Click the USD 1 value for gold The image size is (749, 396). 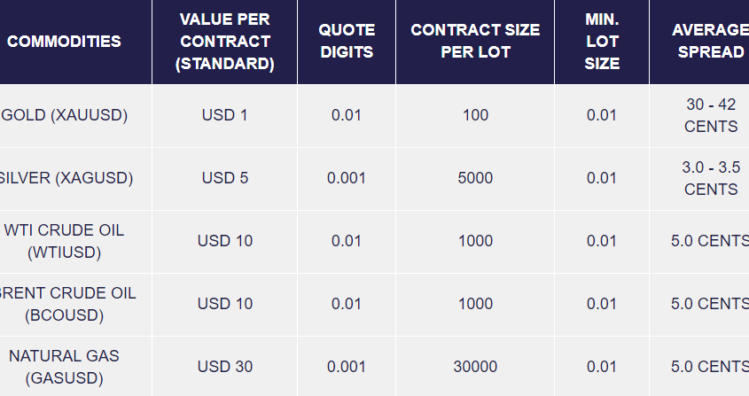pos(224,115)
